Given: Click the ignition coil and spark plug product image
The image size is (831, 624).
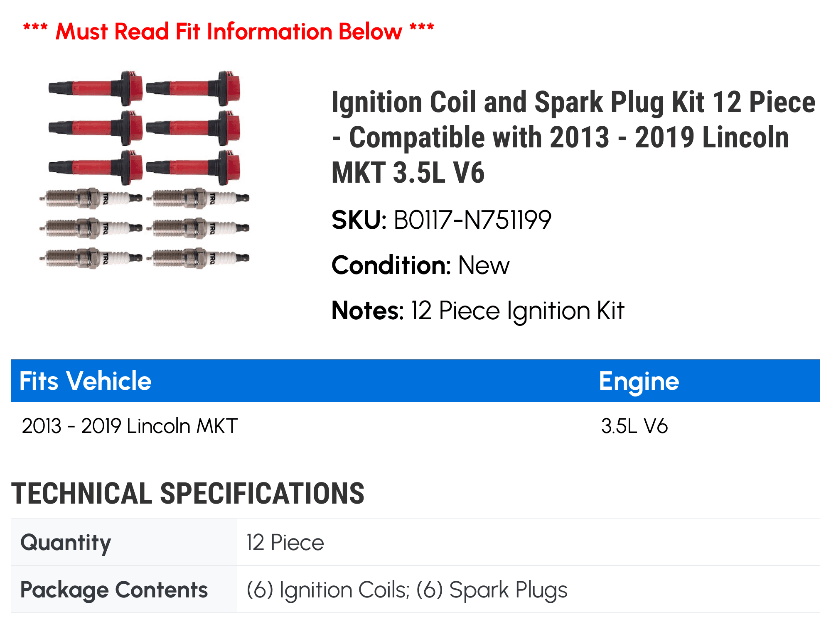Looking at the screenshot, I should pyautogui.click(x=144, y=170).
